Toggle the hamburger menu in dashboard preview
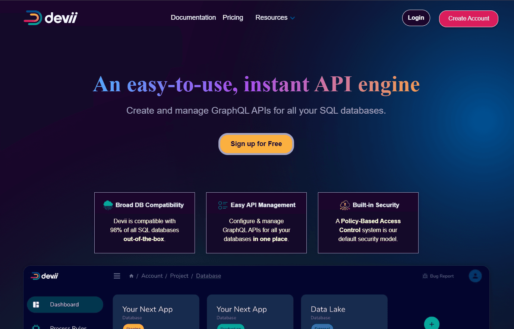Image resolution: width=514 pixels, height=329 pixels. point(117,276)
